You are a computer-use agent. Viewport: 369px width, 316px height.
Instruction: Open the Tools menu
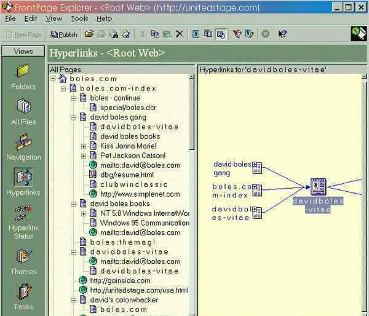coord(79,18)
